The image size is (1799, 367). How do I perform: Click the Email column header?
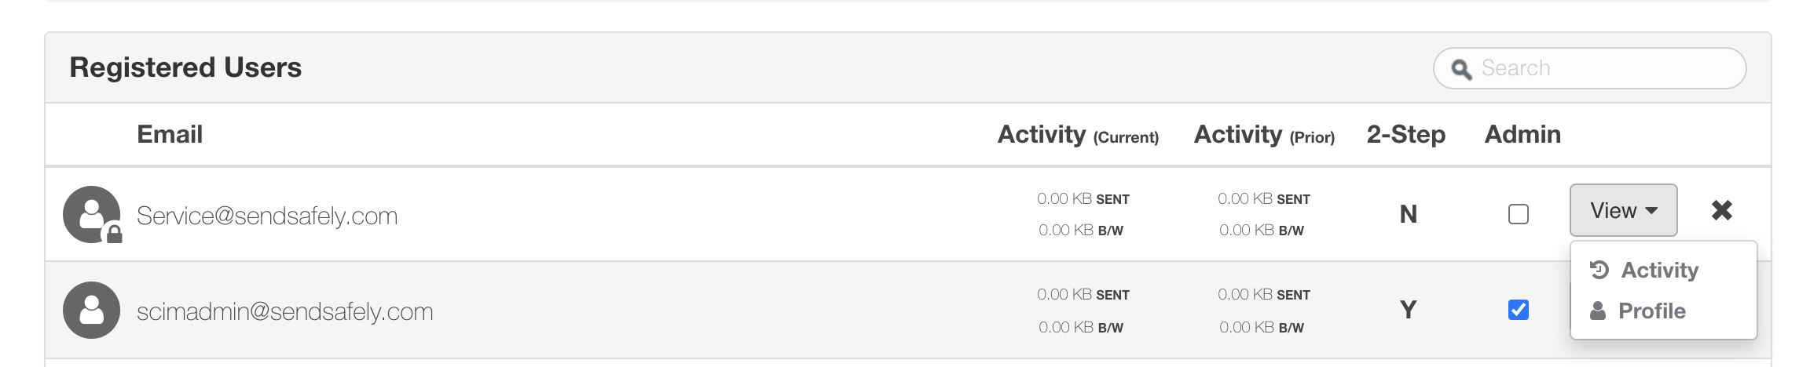pyautogui.click(x=170, y=134)
